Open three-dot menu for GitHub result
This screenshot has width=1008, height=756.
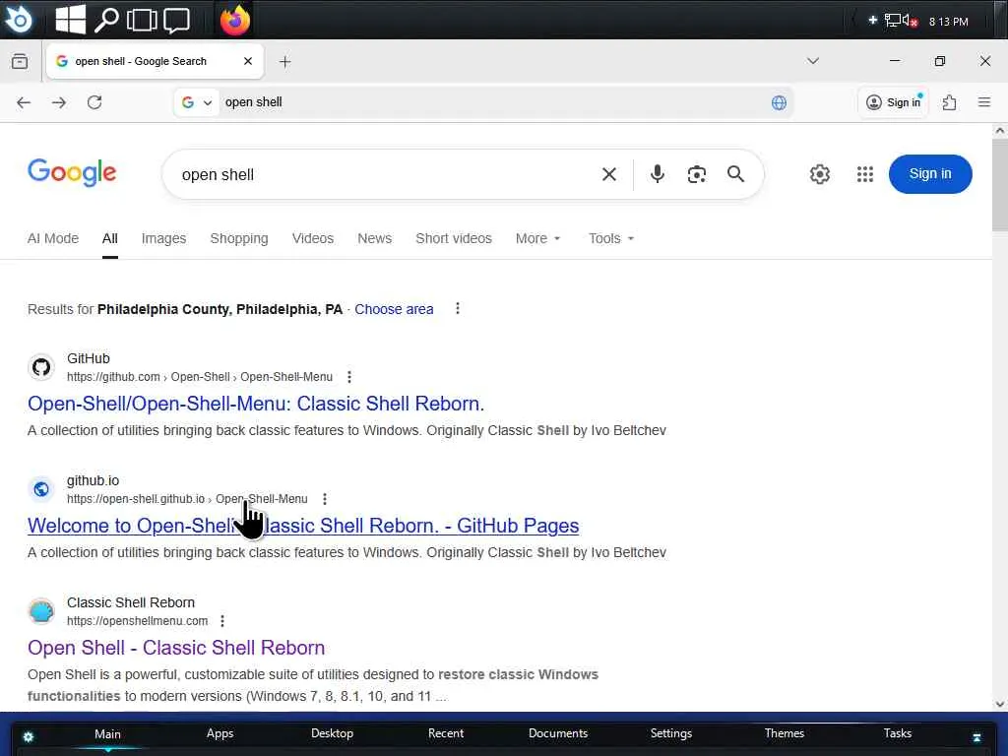click(349, 377)
